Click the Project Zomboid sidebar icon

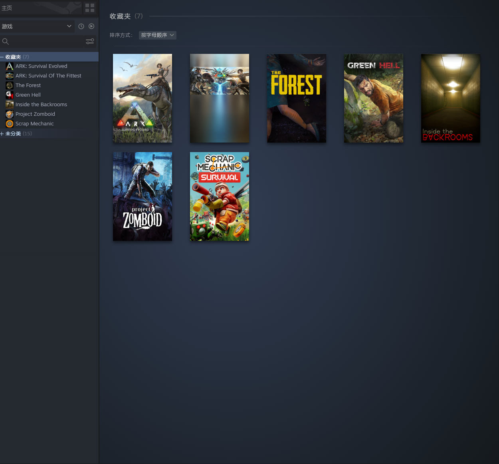pos(10,114)
